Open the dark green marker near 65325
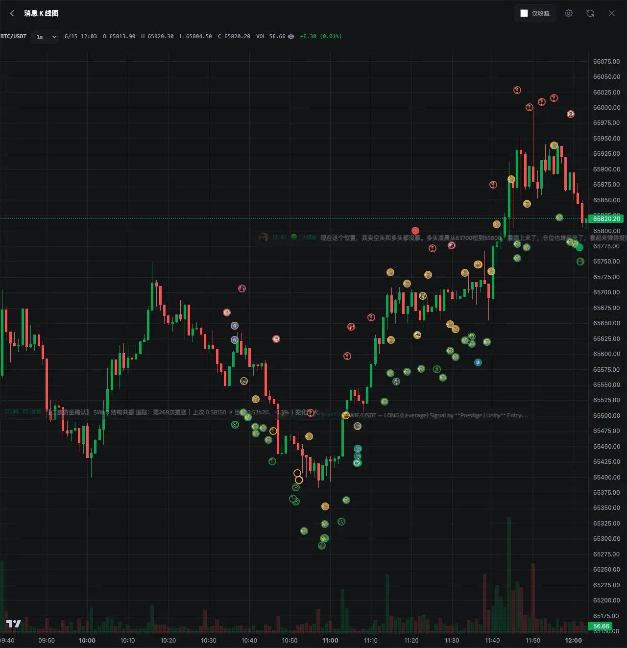Image resolution: width=627 pixels, height=648 pixels. 341,522
